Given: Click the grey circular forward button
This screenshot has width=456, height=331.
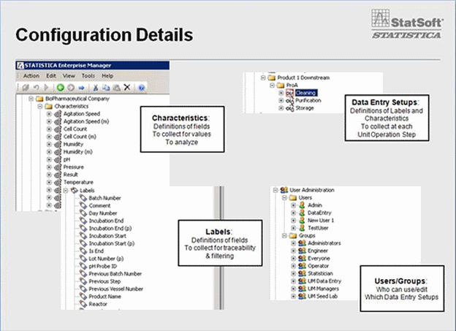Looking at the screenshot, I should pyautogui.click(x=71, y=87).
